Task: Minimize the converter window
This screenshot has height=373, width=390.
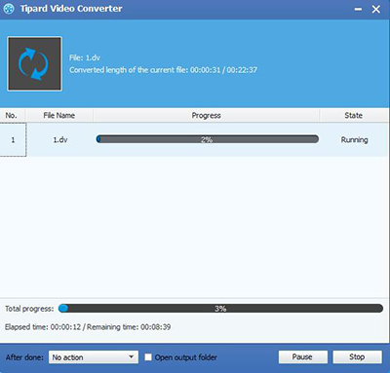Action: [358, 10]
